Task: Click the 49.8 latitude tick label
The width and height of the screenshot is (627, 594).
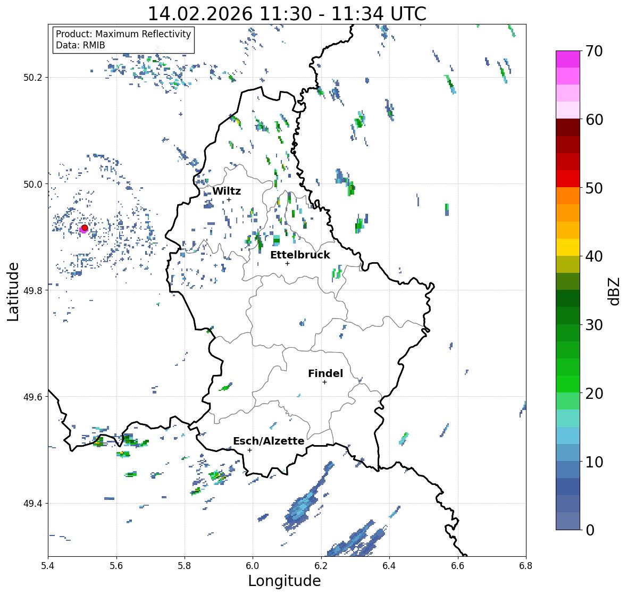Action: pyautogui.click(x=33, y=290)
